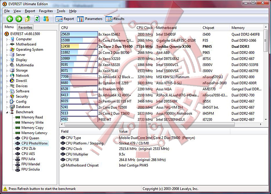
Task: Sort by the Chipset column header
Action: click(x=215, y=28)
